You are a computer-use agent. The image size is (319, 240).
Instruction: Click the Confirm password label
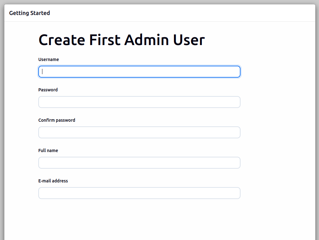tap(57, 120)
